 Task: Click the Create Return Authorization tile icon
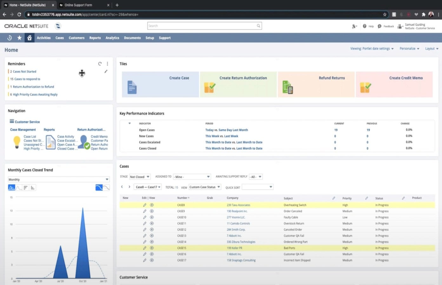(x=210, y=87)
